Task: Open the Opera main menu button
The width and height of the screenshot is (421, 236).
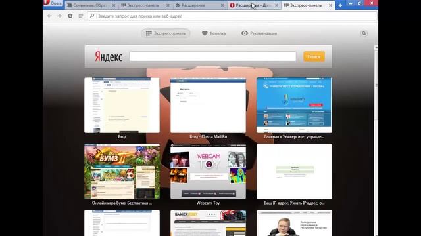Action: (x=53, y=3)
